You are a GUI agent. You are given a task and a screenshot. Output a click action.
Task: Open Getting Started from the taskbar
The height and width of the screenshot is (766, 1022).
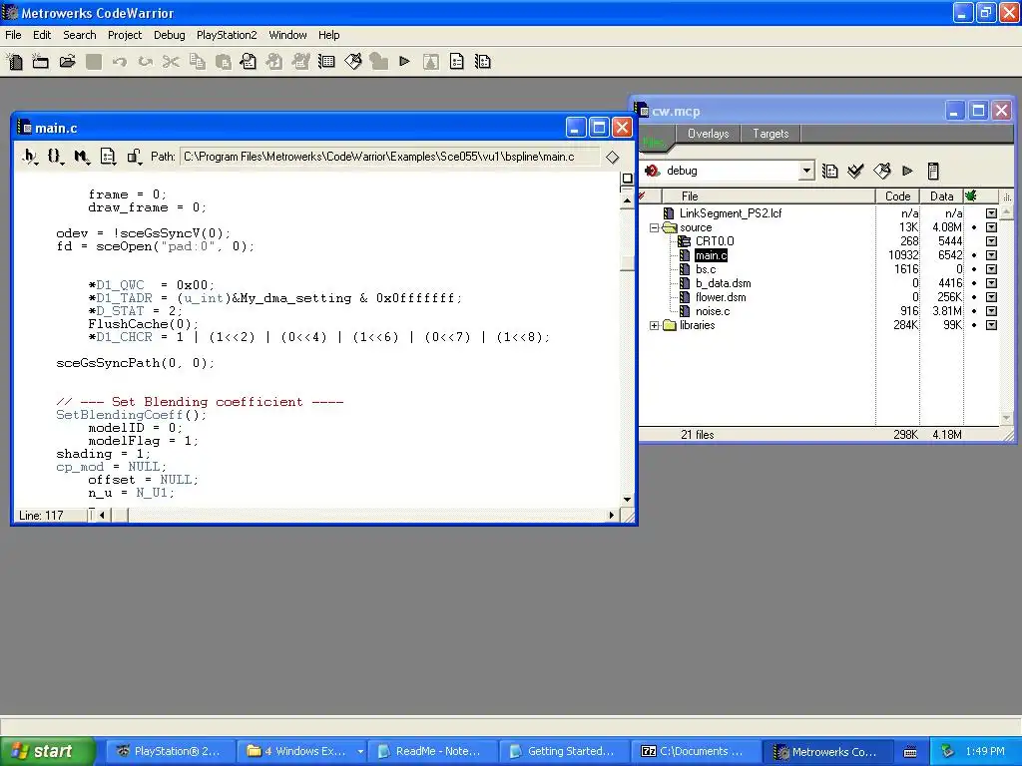tap(563, 752)
